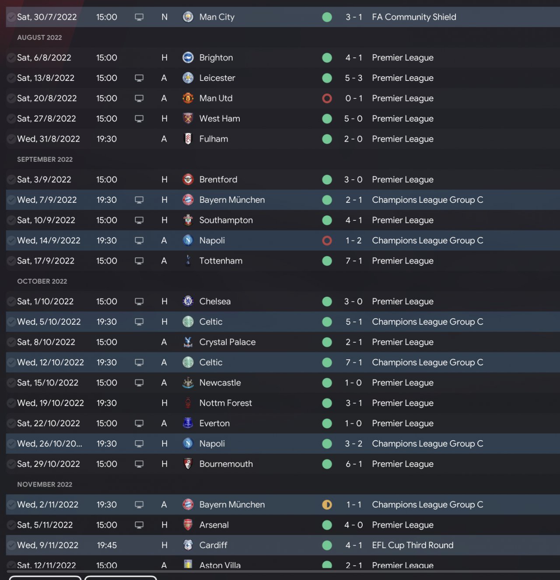Open the Fulham team link
560x580 pixels.
coord(213,139)
